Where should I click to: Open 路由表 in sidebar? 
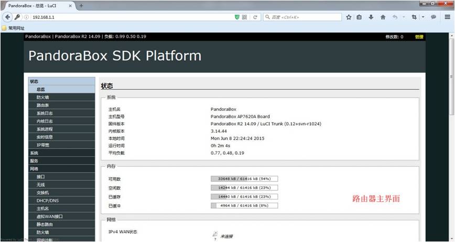point(61,106)
